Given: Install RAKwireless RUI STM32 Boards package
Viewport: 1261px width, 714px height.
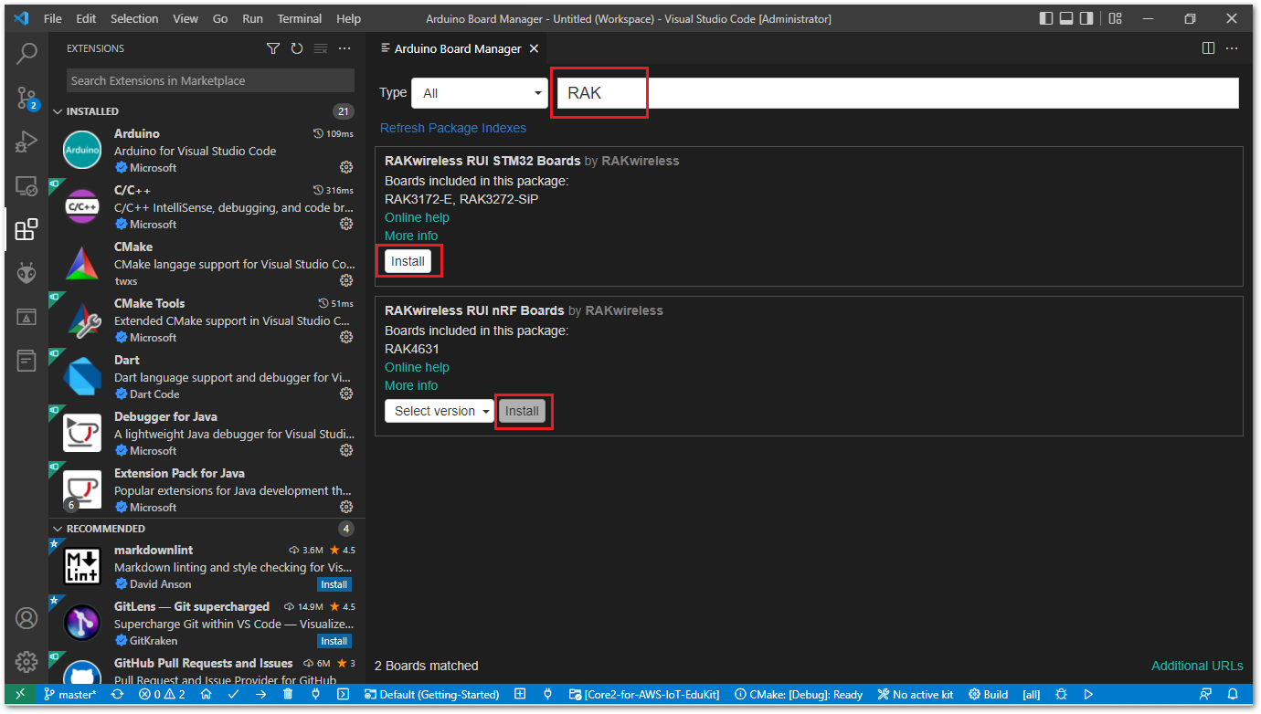Looking at the screenshot, I should pyautogui.click(x=408, y=261).
